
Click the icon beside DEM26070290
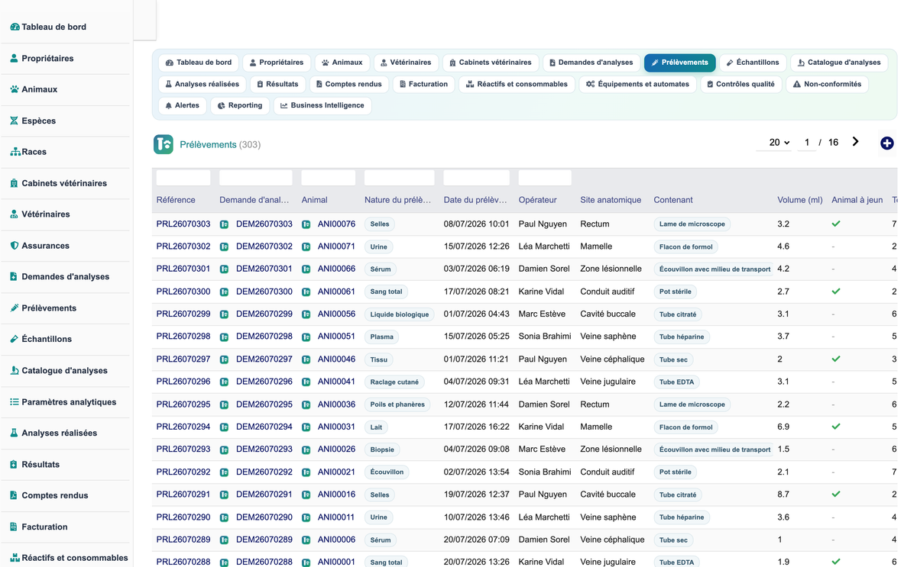225,517
